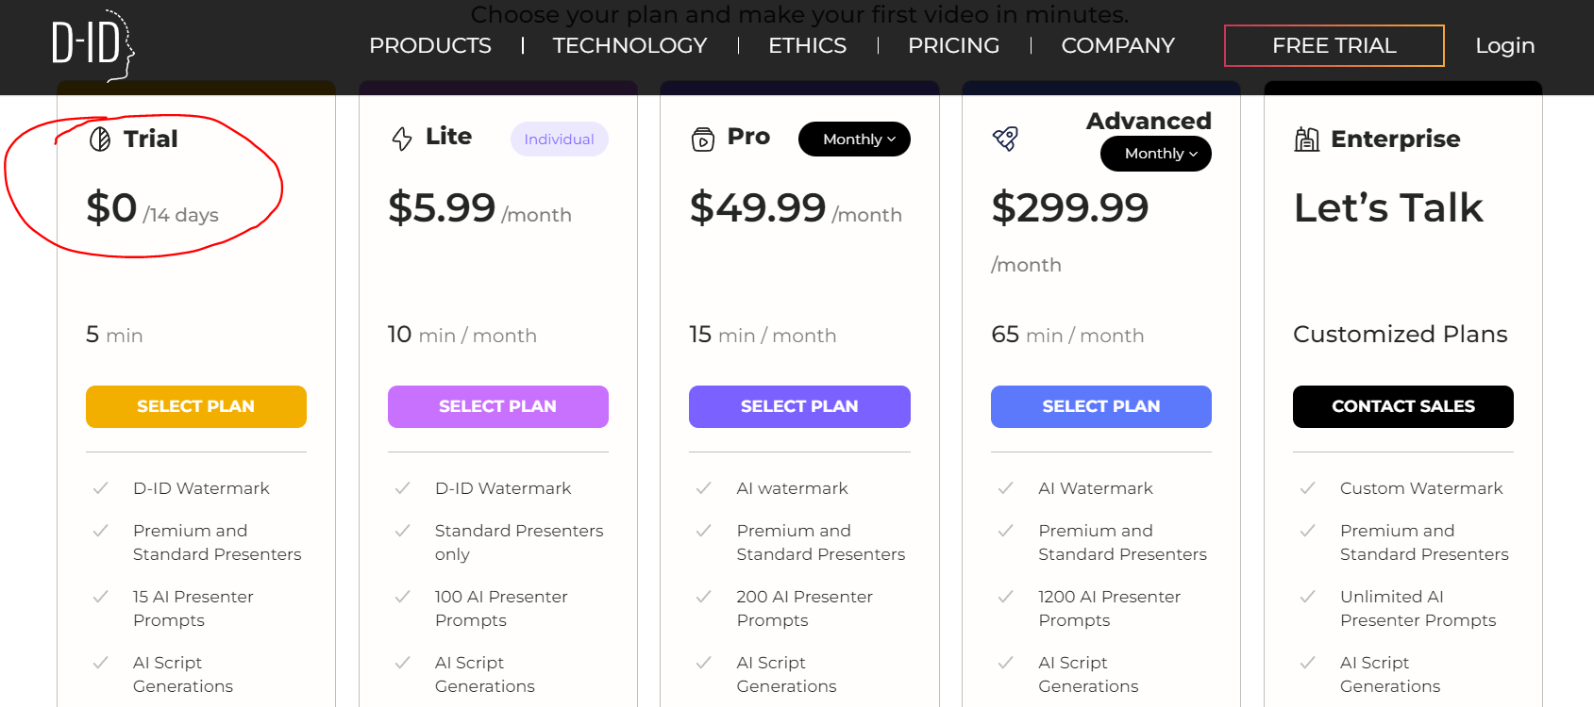Click the checkmark beside Custom Watermark
The width and height of the screenshot is (1594, 707).
point(1307,488)
